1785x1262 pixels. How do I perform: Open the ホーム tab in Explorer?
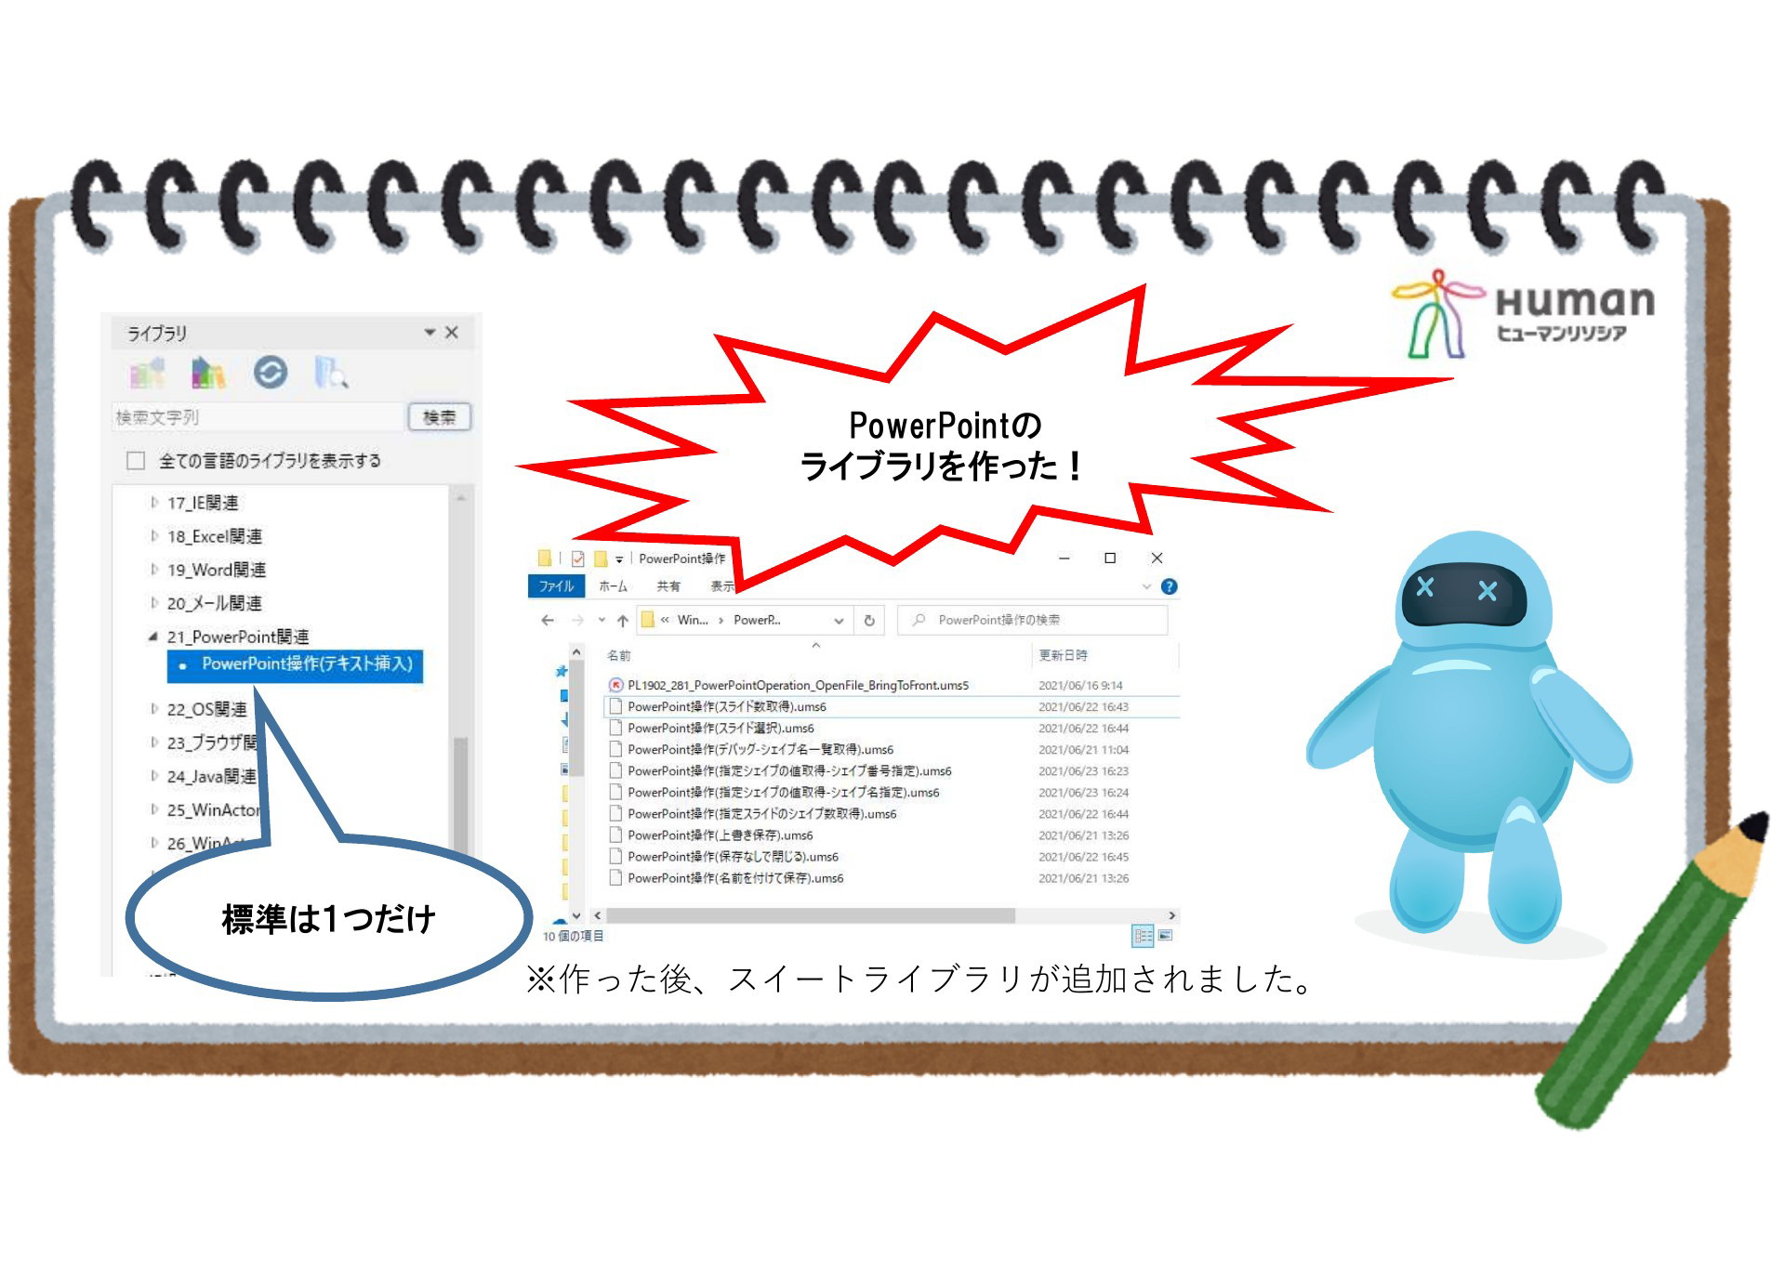(613, 586)
